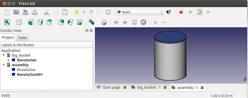Close the Start page tab
This screenshot has width=248, height=98.
coord(125,87)
